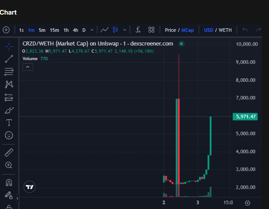Select the brush drawing tool
The width and height of the screenshot is (269, 209).
coord(9,110)
